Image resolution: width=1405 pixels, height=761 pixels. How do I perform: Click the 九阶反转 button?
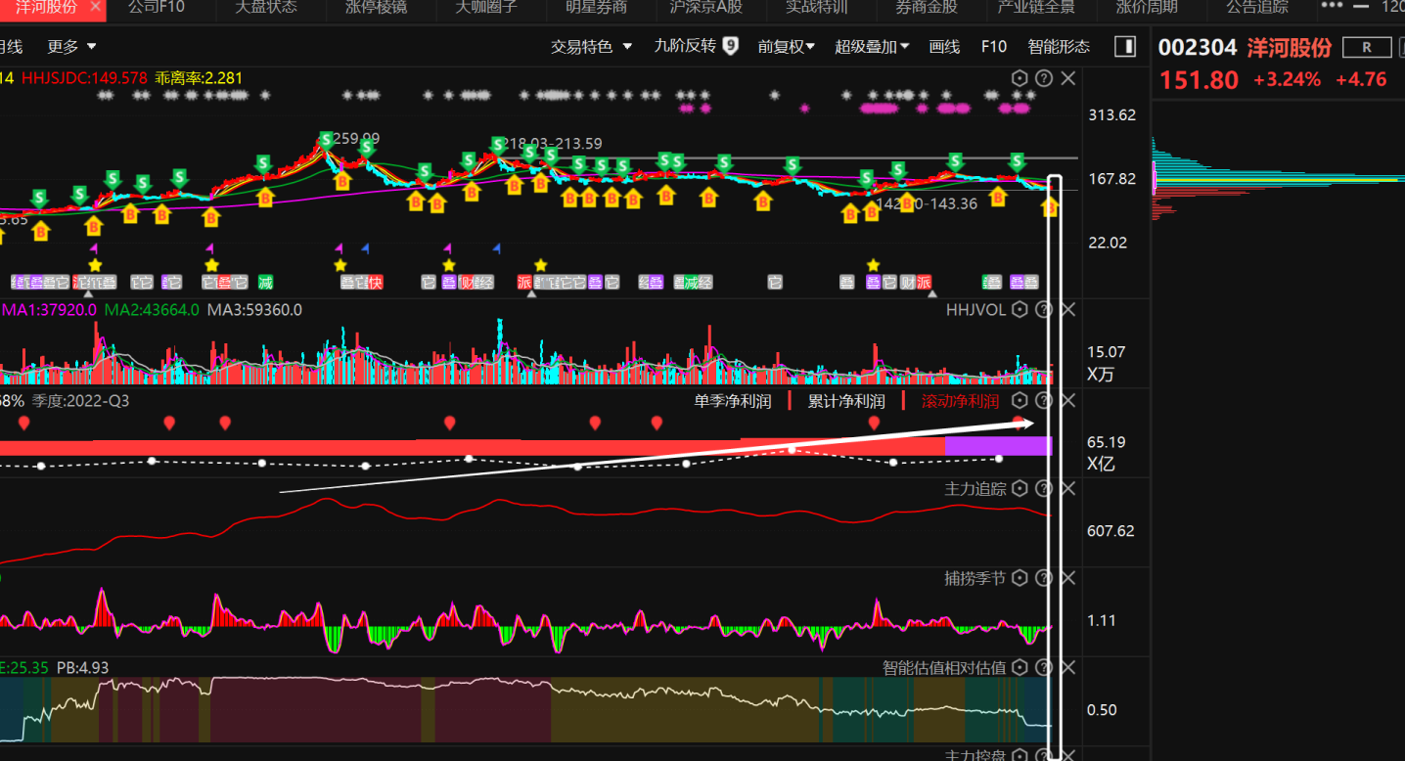(x=685, y=46)
